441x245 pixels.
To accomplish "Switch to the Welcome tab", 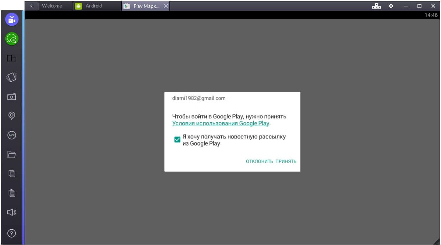I will pos(52,6).
